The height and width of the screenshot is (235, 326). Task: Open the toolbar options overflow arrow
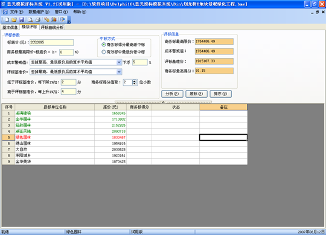coord(69,20)
